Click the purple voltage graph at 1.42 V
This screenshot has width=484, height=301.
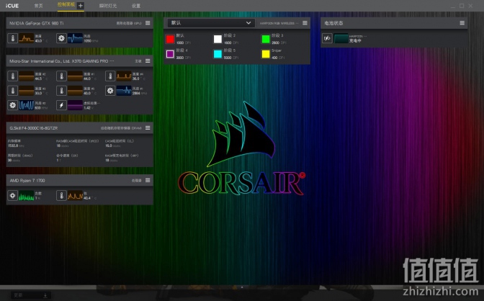[x=75, y=105]
